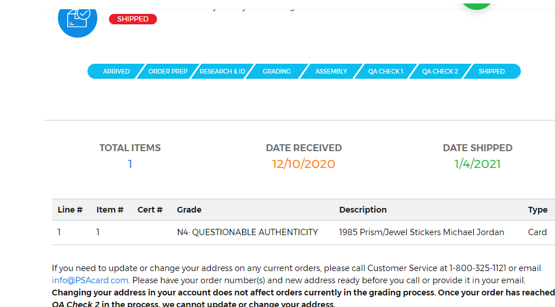555x307 pixels.
Task: Open the info@PSAcard.com email link
Action: [x=90, y=280]
